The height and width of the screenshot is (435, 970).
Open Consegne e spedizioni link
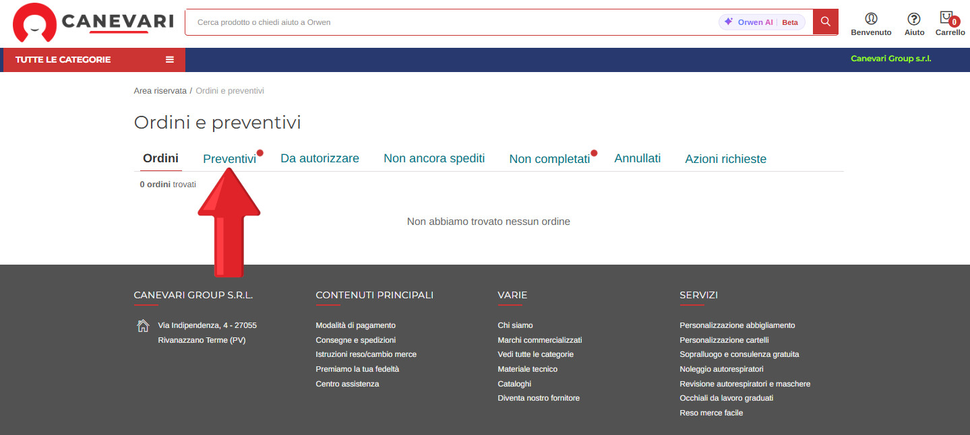pyautogui.click(x=355, y=340)
